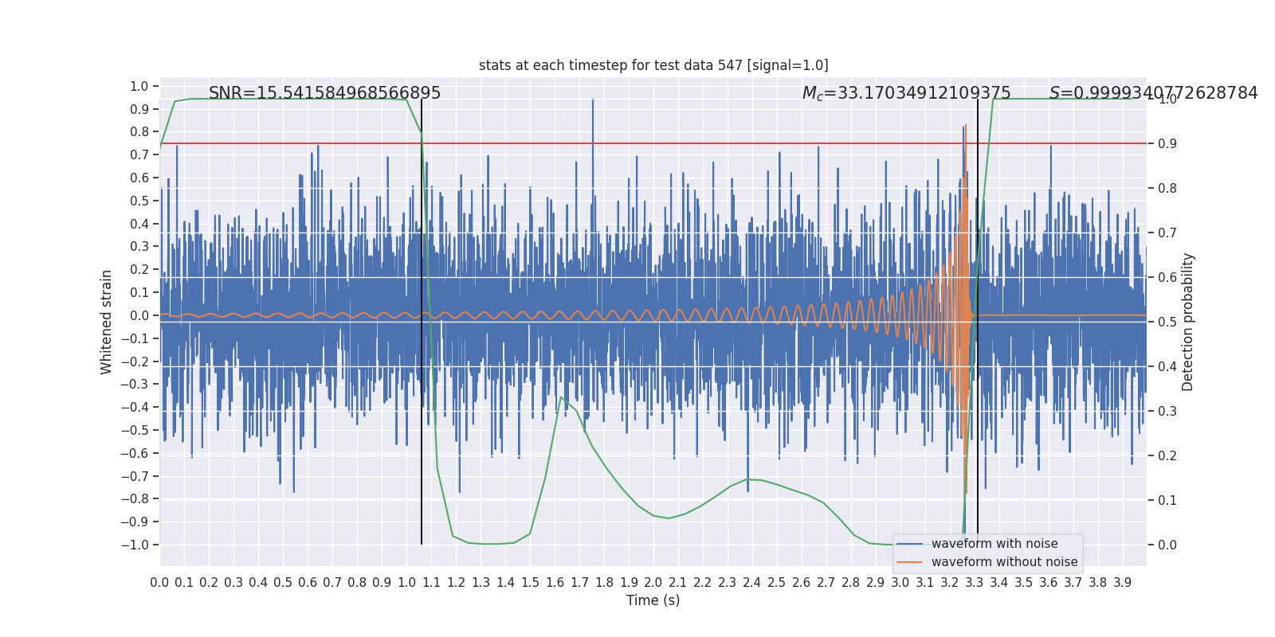
Task: Click the orange line swatch in the legend
Action: pos(909,562)
